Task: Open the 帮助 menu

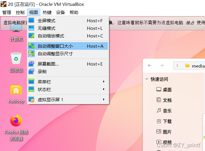Action: tap(74, 12)
